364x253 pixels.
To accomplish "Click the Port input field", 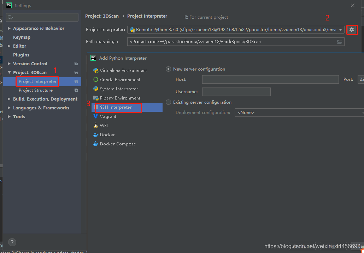I will (361, 79).
